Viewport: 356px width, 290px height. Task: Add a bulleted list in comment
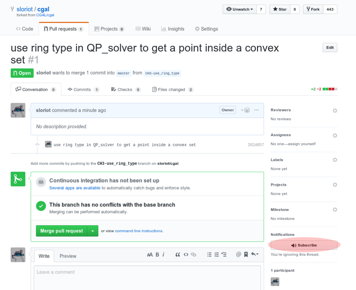[209, 255]
